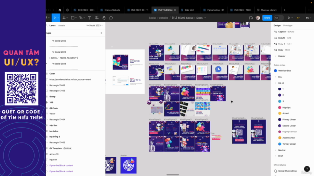This screenshot has width=314, height=176.
Task: Open the Pen tool dropdown arrow
Action: (84, 18)
